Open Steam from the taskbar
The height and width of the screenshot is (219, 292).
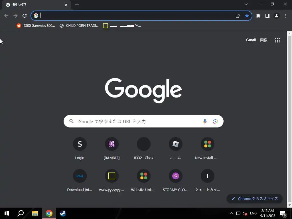click(63, 213)
